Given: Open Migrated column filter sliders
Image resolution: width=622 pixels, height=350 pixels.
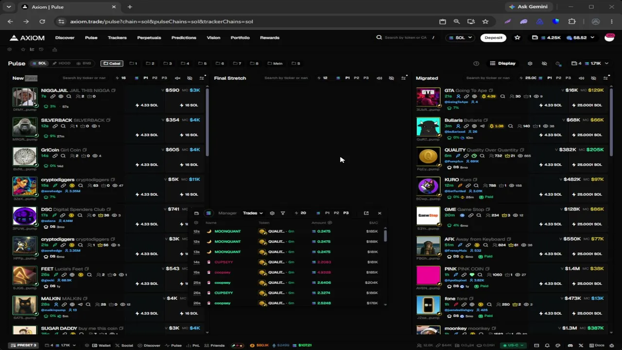Looking at the screenshot, I should point(606,78).
